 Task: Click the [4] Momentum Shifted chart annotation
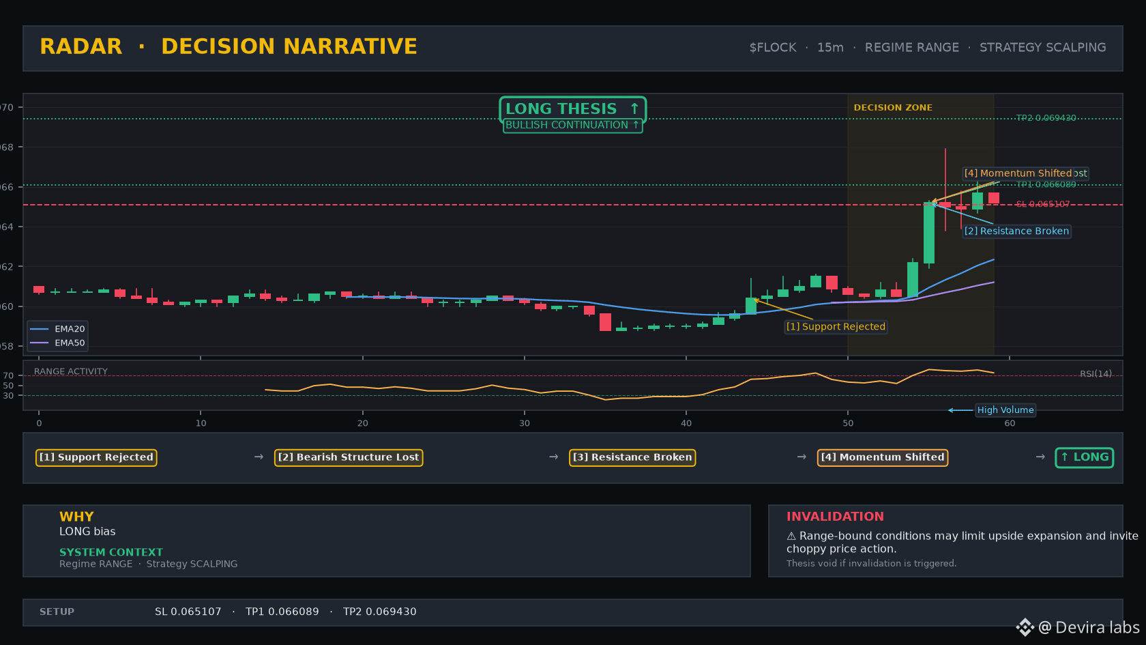click(1018, 173)
